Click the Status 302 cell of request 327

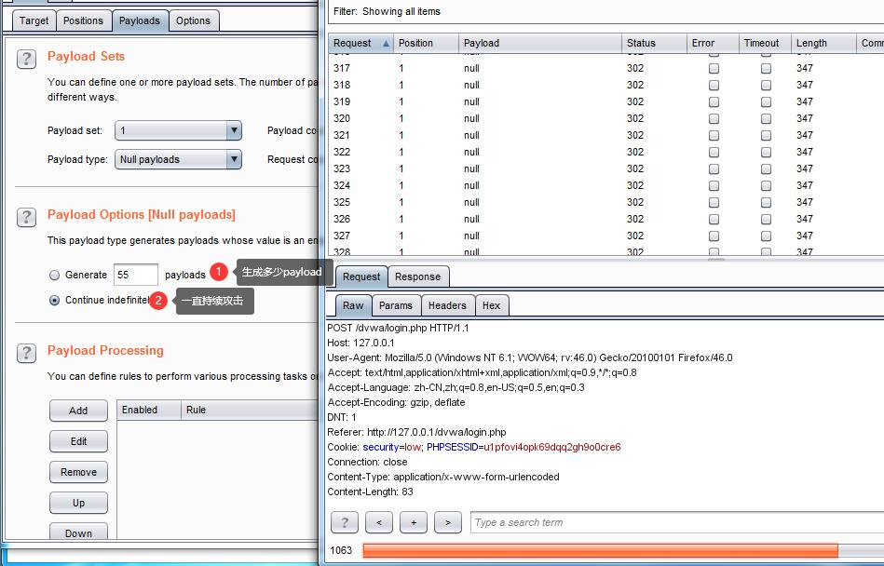coord(635,236)
